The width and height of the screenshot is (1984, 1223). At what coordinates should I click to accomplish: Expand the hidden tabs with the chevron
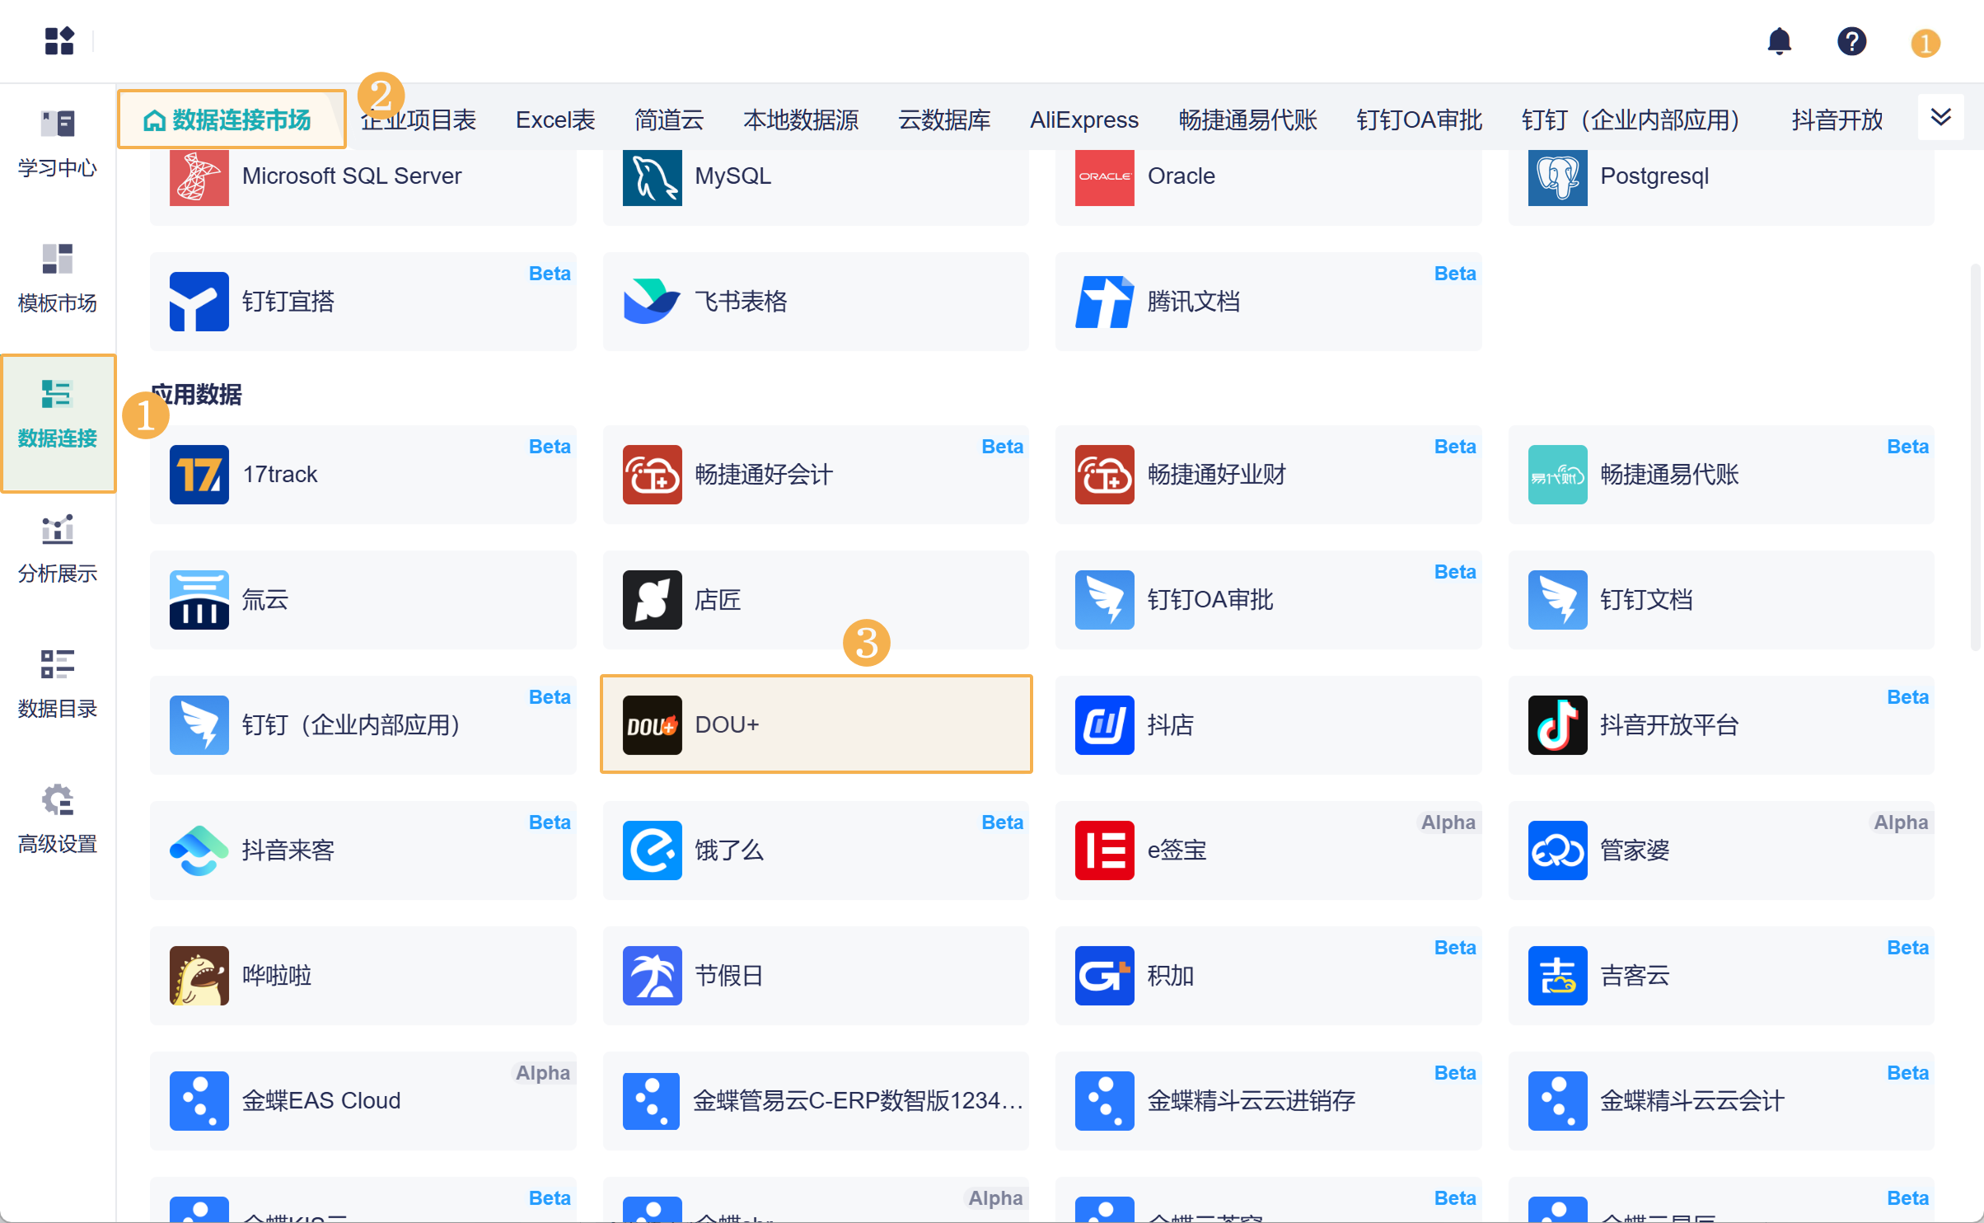tap(1941, 117)
